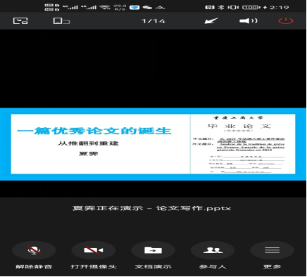Tap the 打开摄像头 label
Viewport: 307px width, 277px height.
pyautogui.click(x=94, y=266)
